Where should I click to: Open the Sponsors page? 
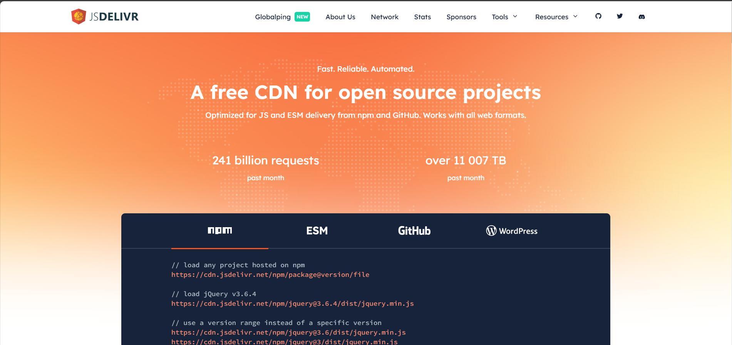(461, 17)
